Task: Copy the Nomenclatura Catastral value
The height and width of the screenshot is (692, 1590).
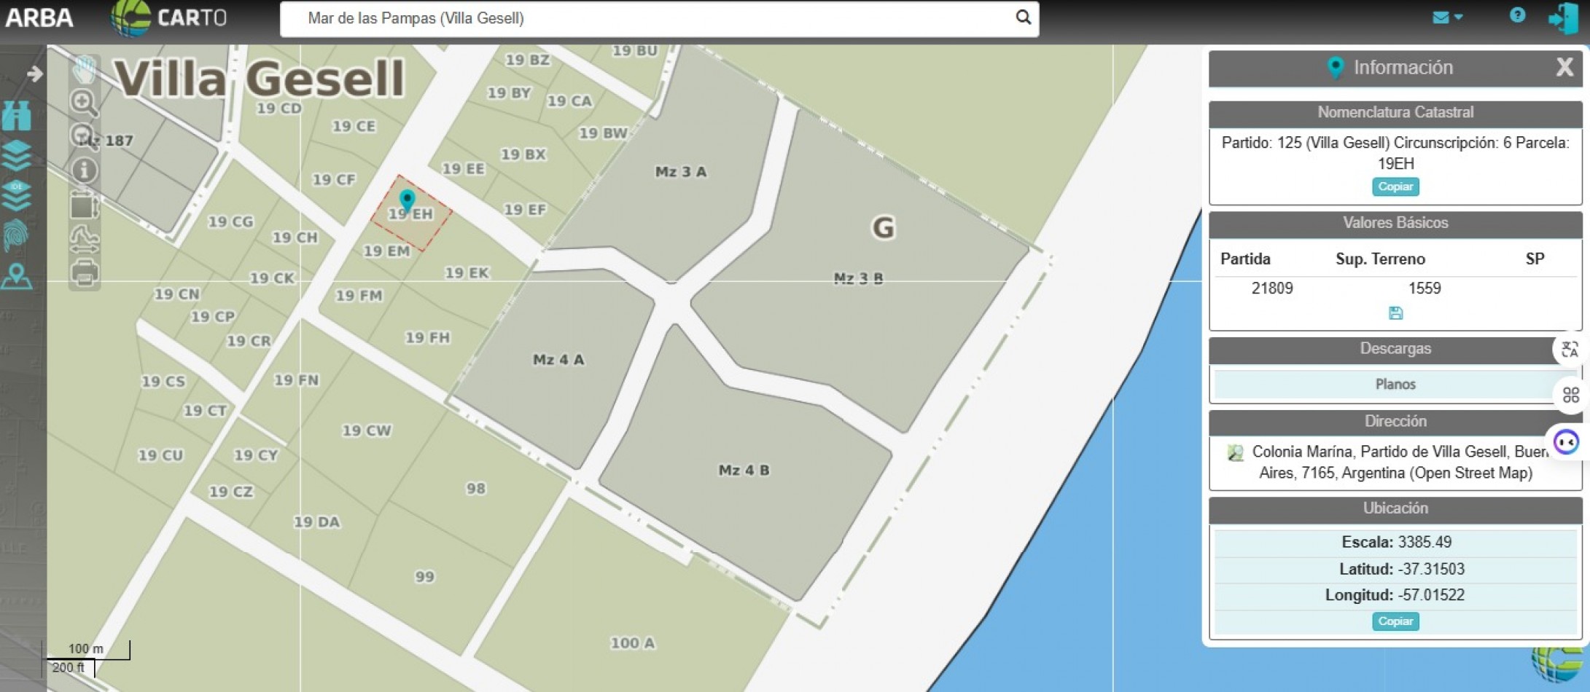Action: click(x=1395, y=186)
